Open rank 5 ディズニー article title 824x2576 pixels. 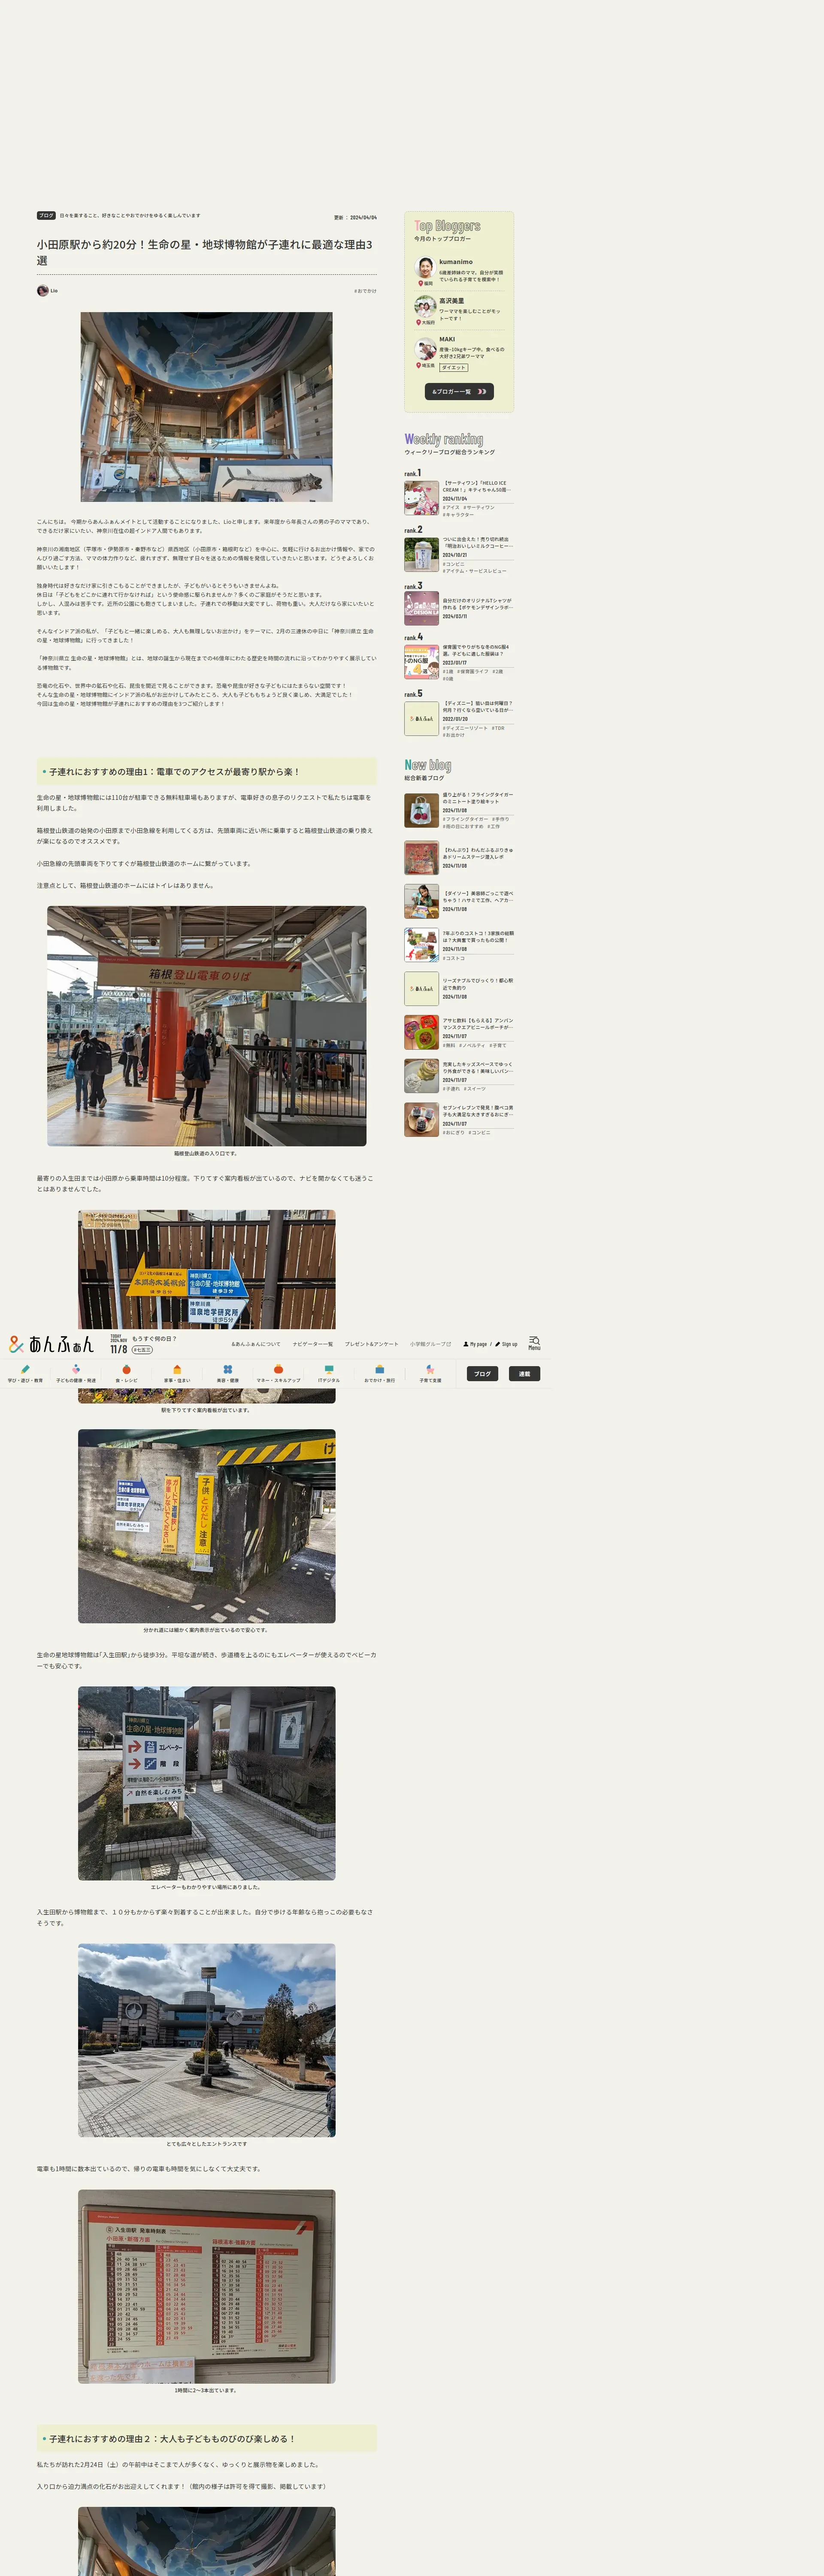(478, 707)
